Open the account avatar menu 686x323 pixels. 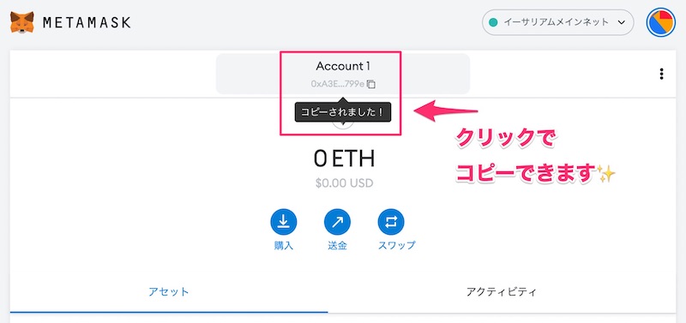[x=660, y=22]
